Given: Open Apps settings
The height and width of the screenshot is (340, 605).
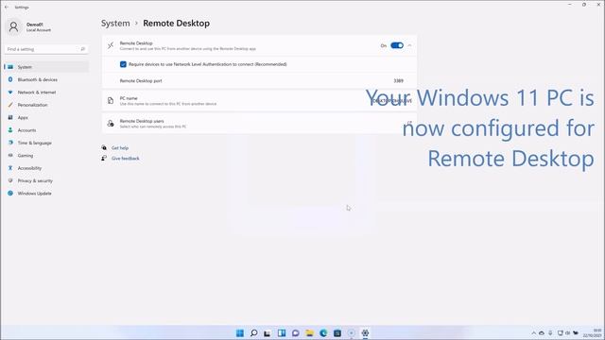Looking at the screenshot, I should point(46,117).
